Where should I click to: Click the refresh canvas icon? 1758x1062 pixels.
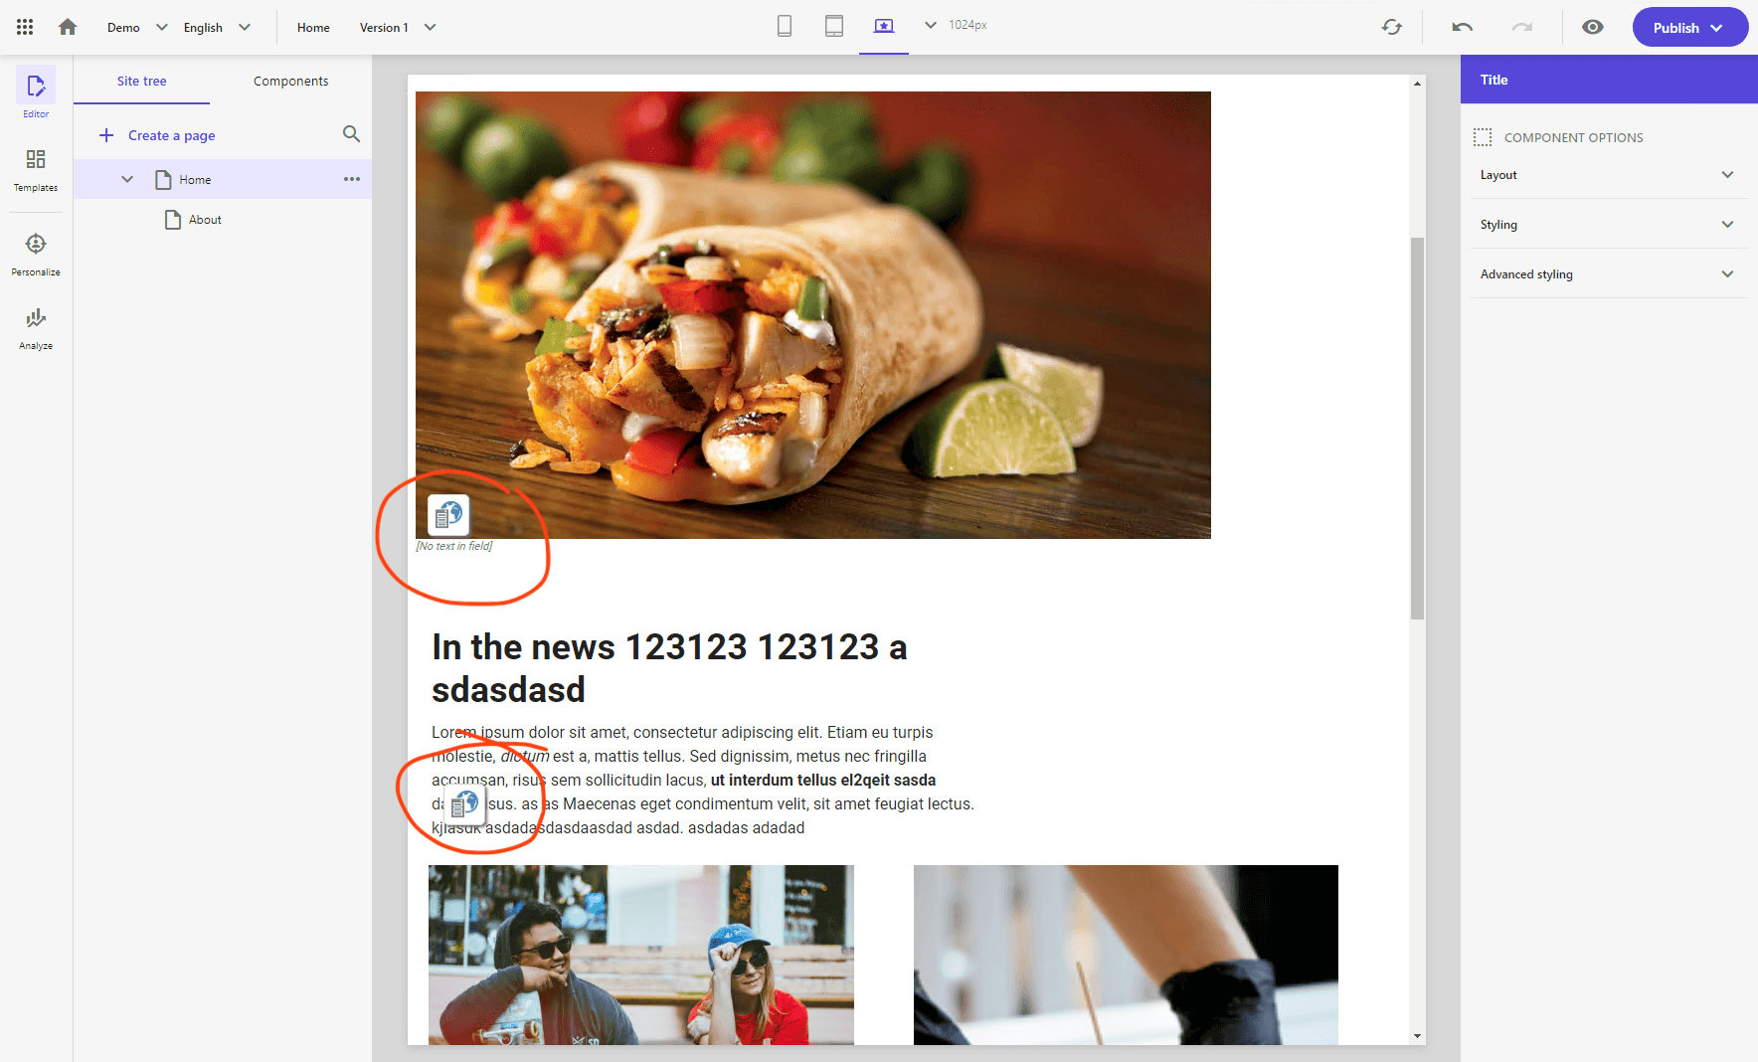[1392, 27]
